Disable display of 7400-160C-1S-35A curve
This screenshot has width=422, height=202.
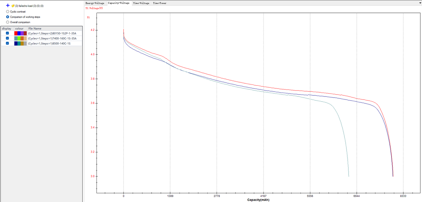click(7, 38)
